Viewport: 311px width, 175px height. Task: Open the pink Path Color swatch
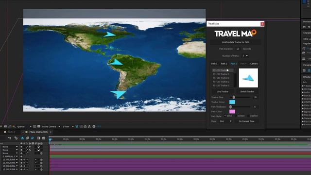click(x=232, y=111)
